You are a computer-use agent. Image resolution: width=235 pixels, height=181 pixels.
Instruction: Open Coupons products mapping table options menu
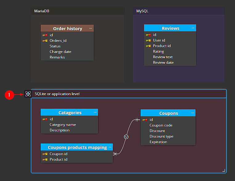pos(110,147)
